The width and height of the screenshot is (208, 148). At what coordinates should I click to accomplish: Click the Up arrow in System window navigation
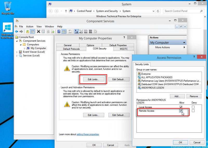(66, 11)
